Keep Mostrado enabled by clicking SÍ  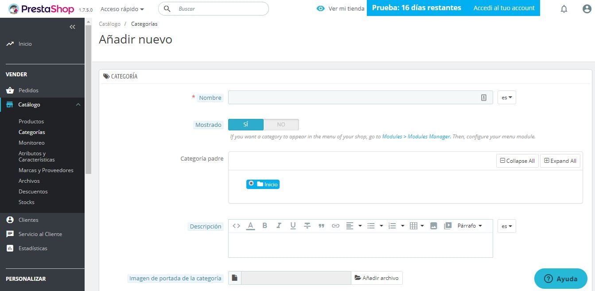point(245,125)
